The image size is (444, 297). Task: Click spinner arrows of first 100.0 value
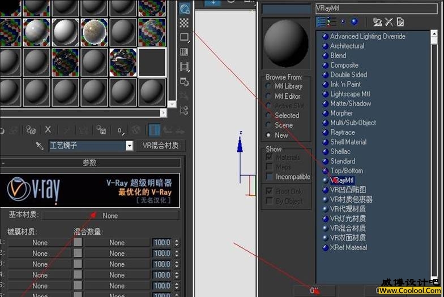coord(177,243)
